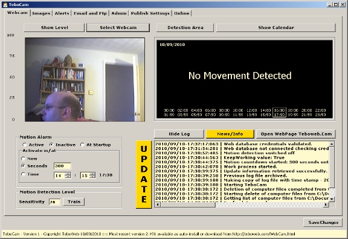The width and height of the screenshot is (348, 239).
Task: Click the status bar version message
Action: pyautogui.click(x=149, y=234)
